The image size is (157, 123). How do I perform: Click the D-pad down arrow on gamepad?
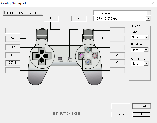tap(42, 60)
